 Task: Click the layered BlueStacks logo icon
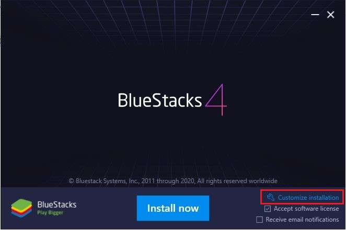(x=21, y=208)
